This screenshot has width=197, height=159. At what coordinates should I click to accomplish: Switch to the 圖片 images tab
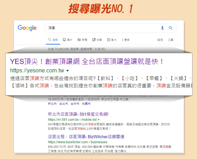[x=68, y=40]
